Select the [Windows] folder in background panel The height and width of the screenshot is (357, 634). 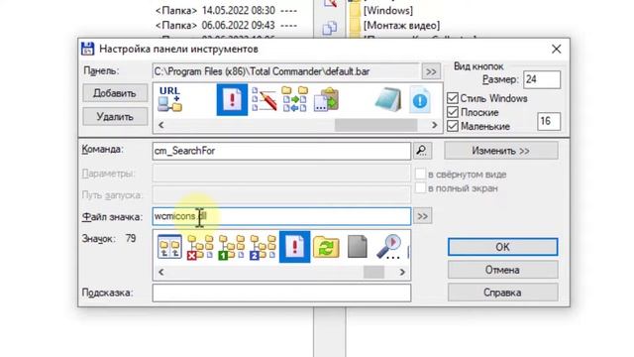pos(388,11)
